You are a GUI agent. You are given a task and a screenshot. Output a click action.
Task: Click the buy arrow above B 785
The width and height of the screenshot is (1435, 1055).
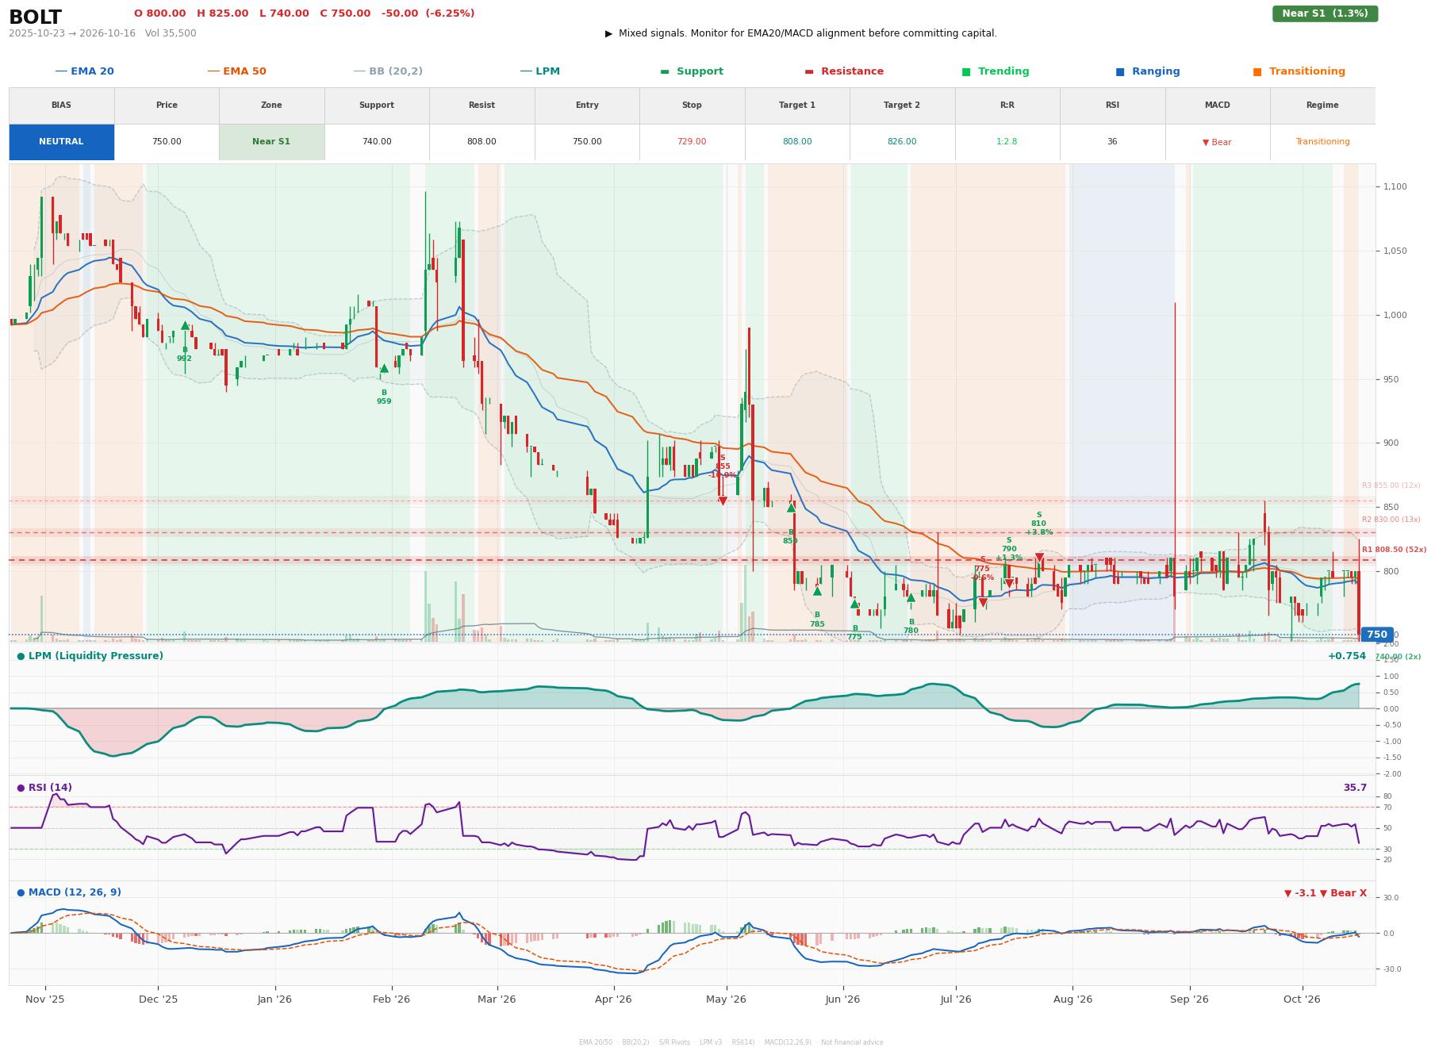point(817,591)
